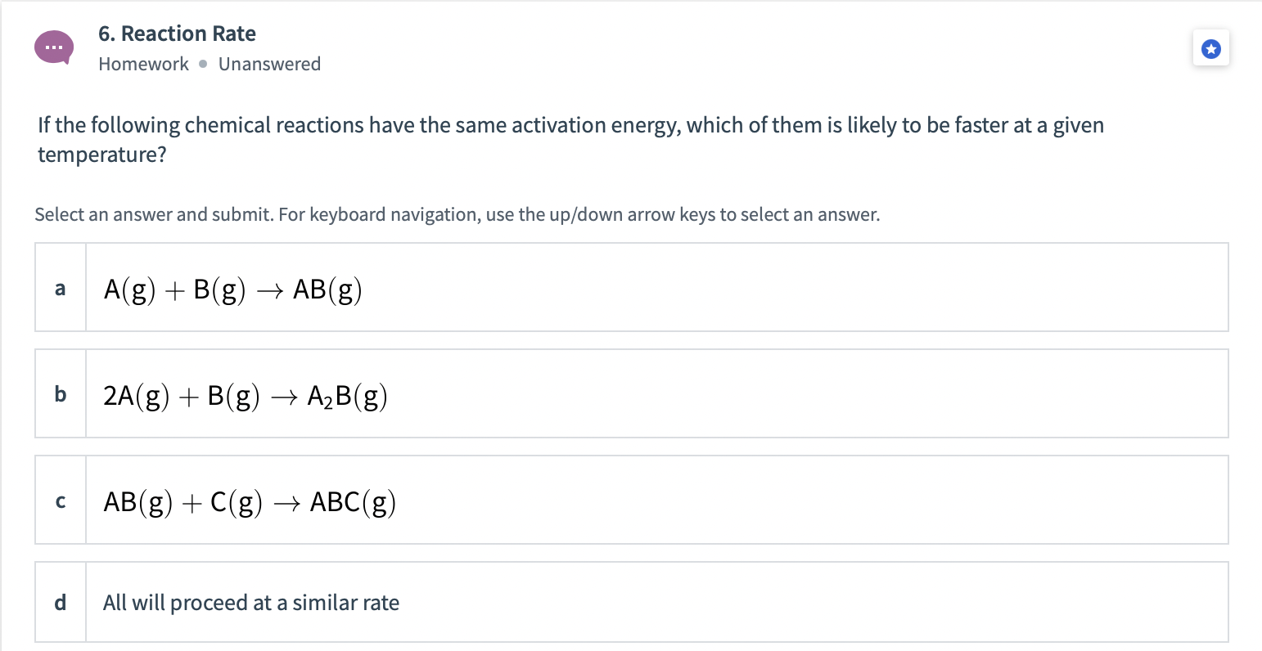Click the Homework label
The height and width of the screenshot is (651, 1262).
tap(143, 64)
